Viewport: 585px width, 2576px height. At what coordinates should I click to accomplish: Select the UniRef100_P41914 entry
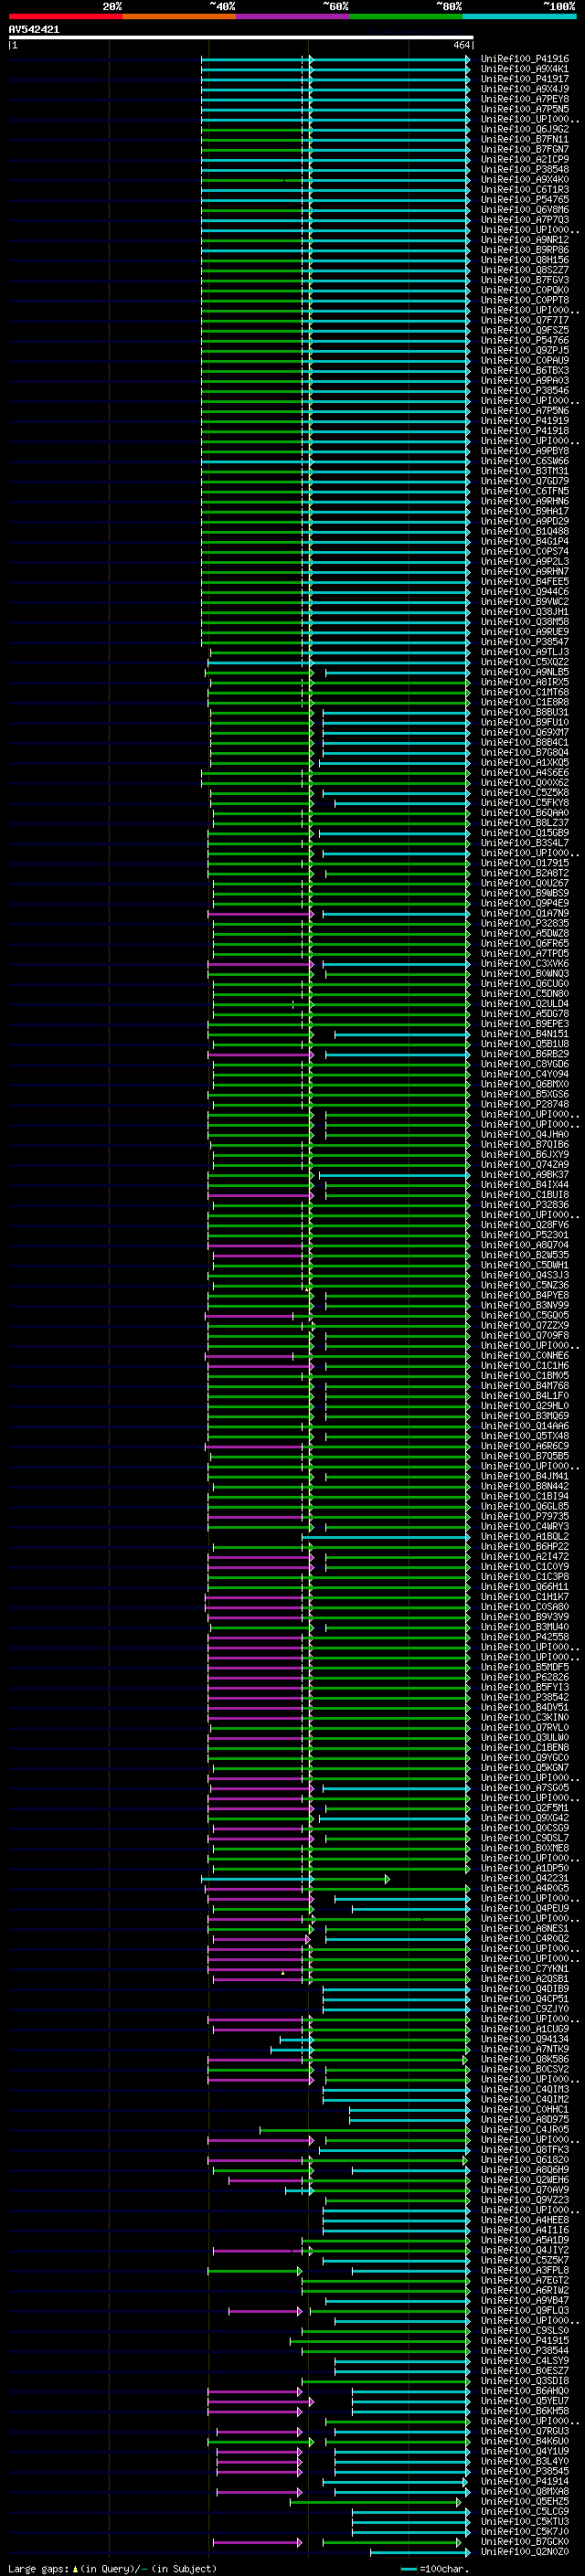point(525,2481)
